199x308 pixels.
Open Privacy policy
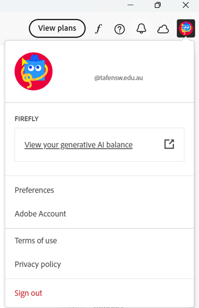point(38,264)
